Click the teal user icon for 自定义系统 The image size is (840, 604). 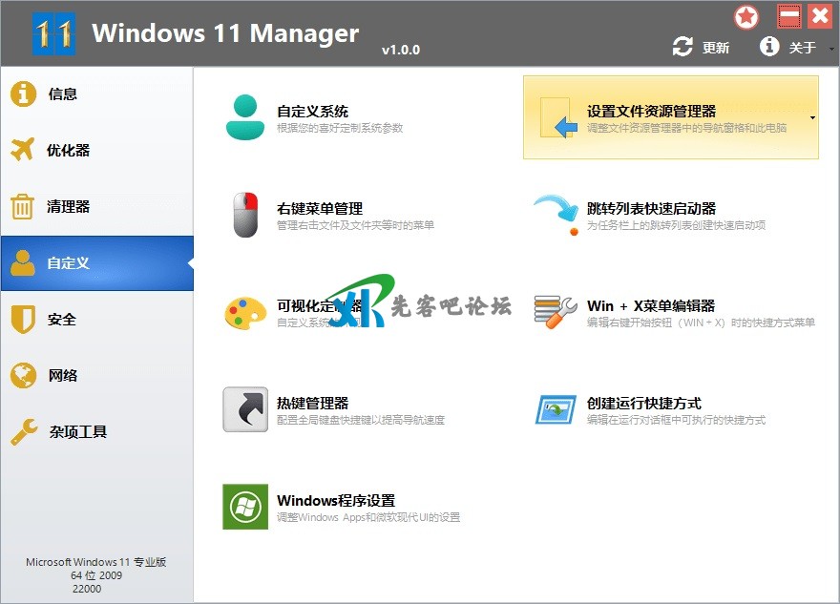245,117
